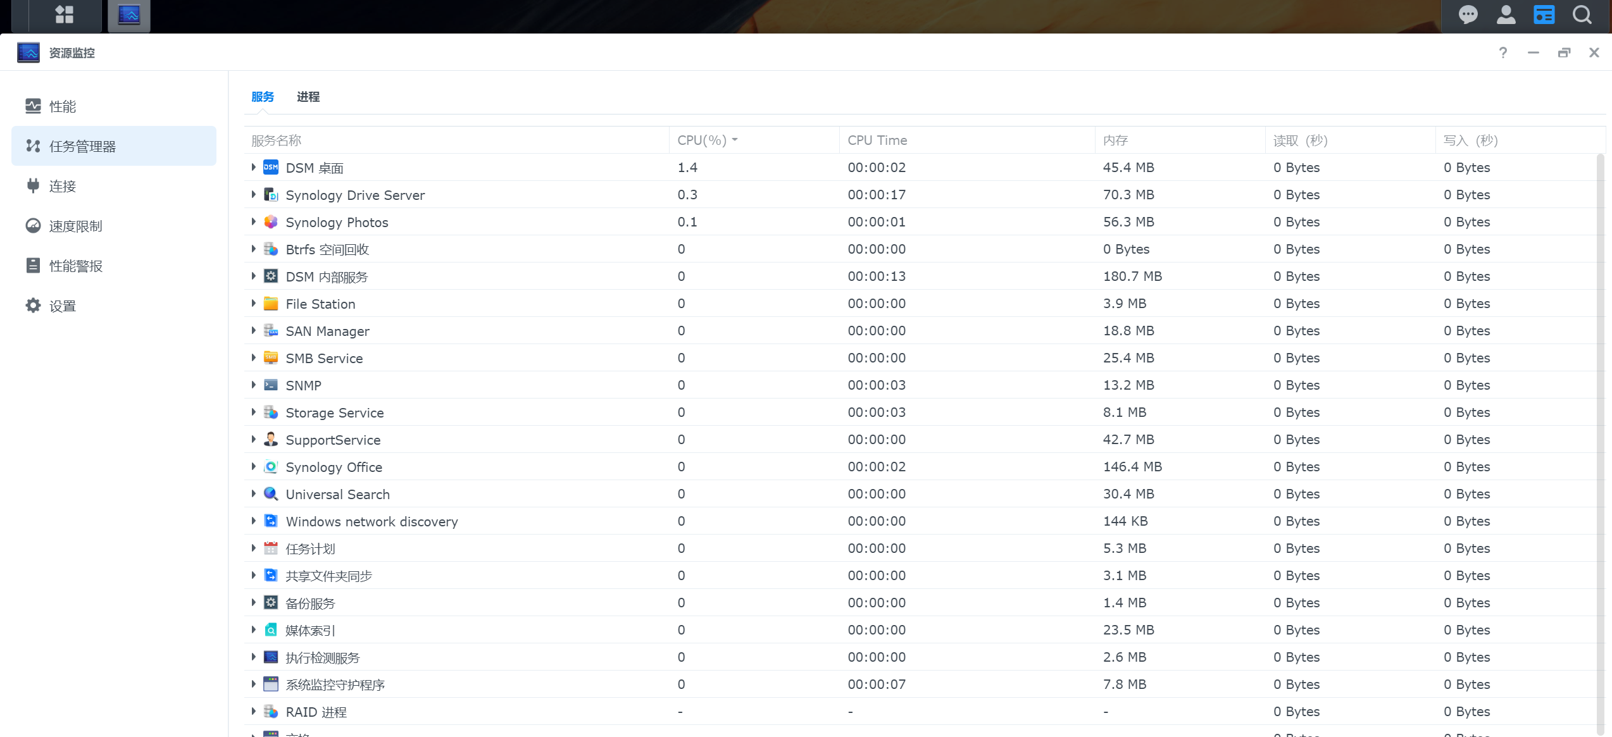
Task: Click the 任务计划 calendar icon
Action: coord(271,548)
